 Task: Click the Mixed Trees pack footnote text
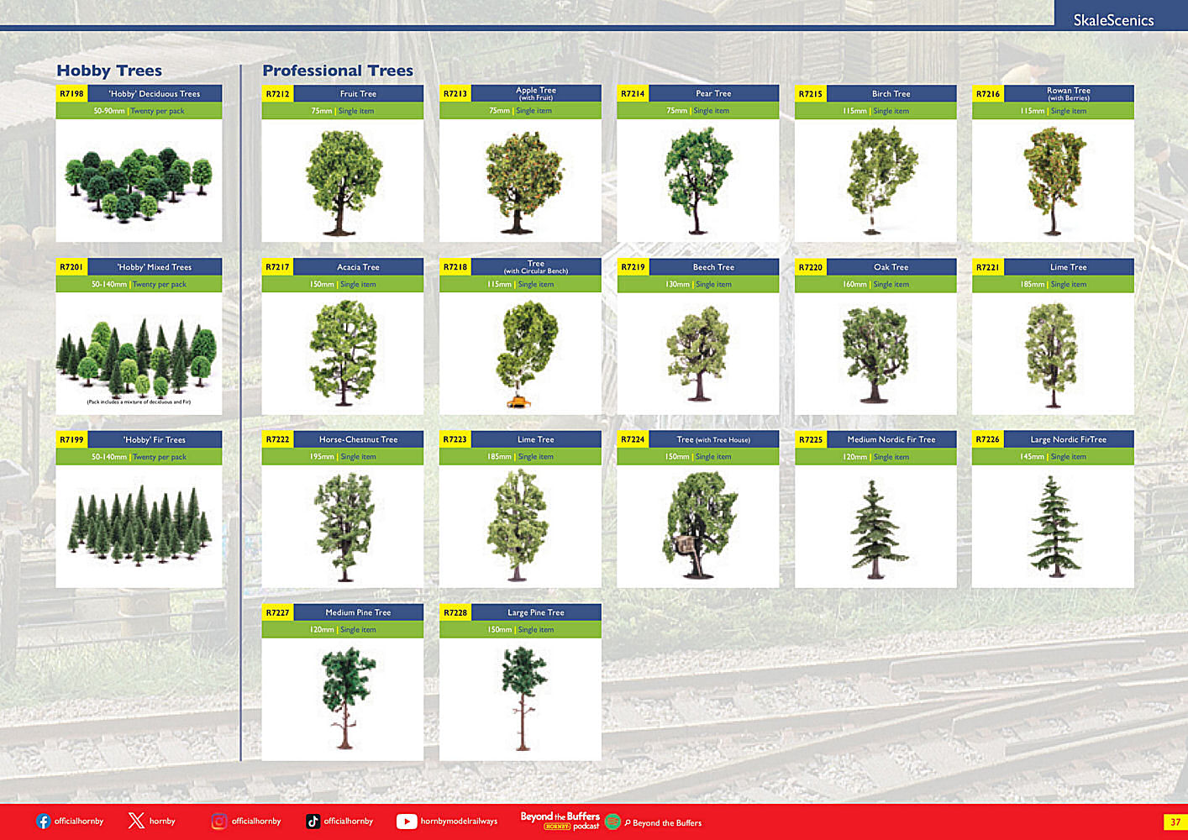coord(139,402)
